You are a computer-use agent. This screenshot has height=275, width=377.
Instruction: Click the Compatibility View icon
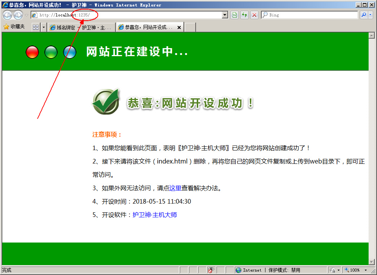[235, 15]
